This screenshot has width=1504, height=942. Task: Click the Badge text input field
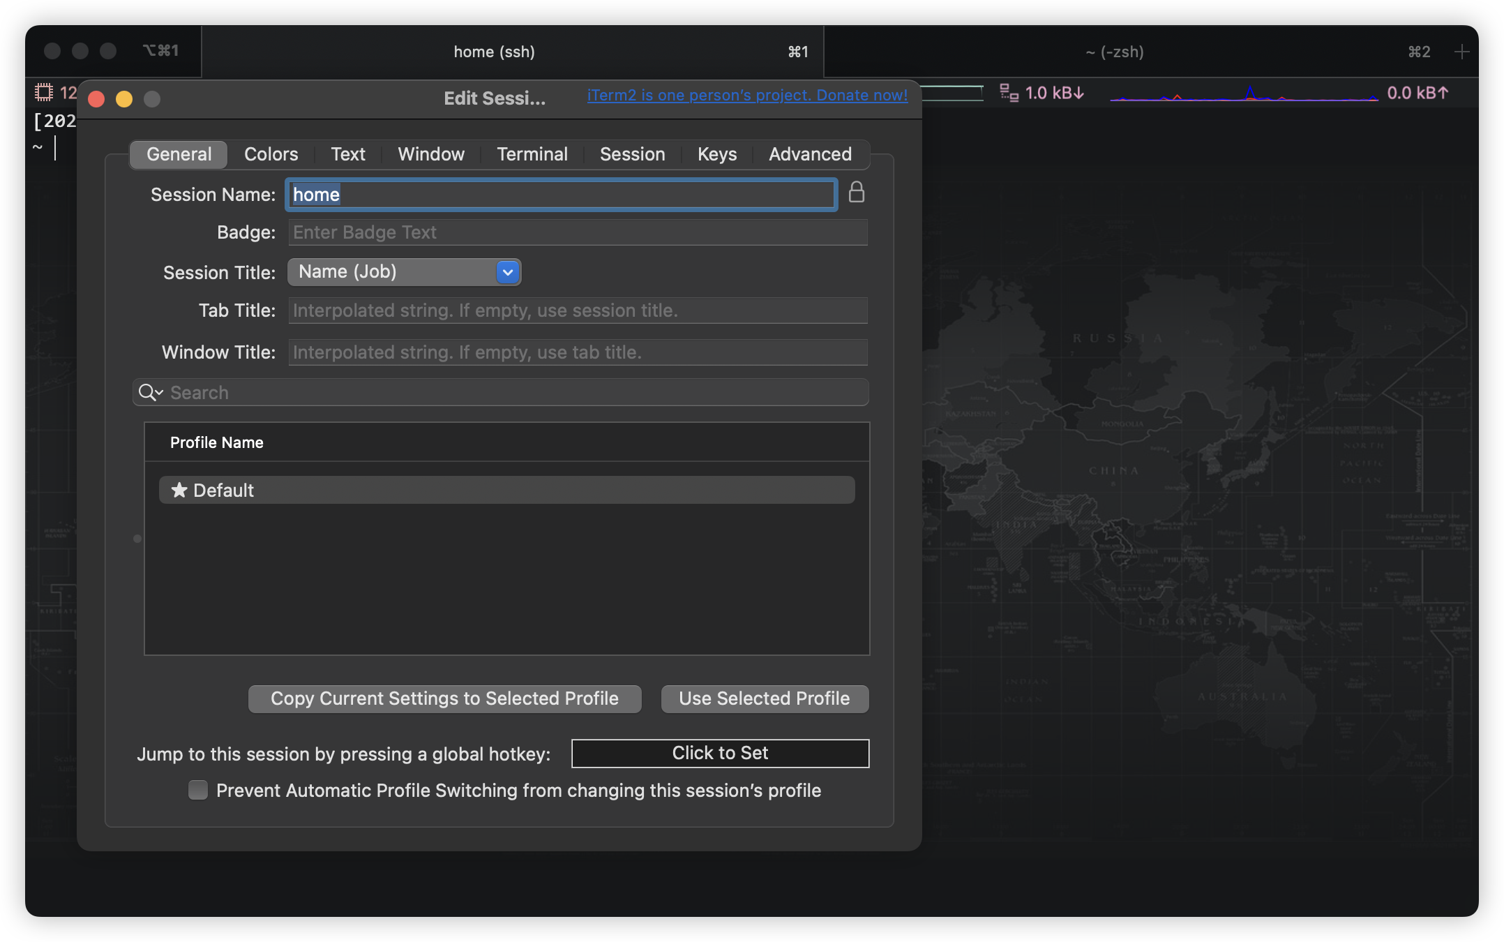(578, 232)
